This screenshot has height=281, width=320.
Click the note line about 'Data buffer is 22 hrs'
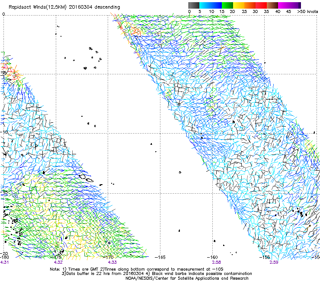[x=157, y=274]
